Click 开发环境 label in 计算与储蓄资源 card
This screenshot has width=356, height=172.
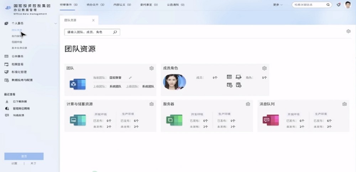pyautogui.click(x=101, y=114)
